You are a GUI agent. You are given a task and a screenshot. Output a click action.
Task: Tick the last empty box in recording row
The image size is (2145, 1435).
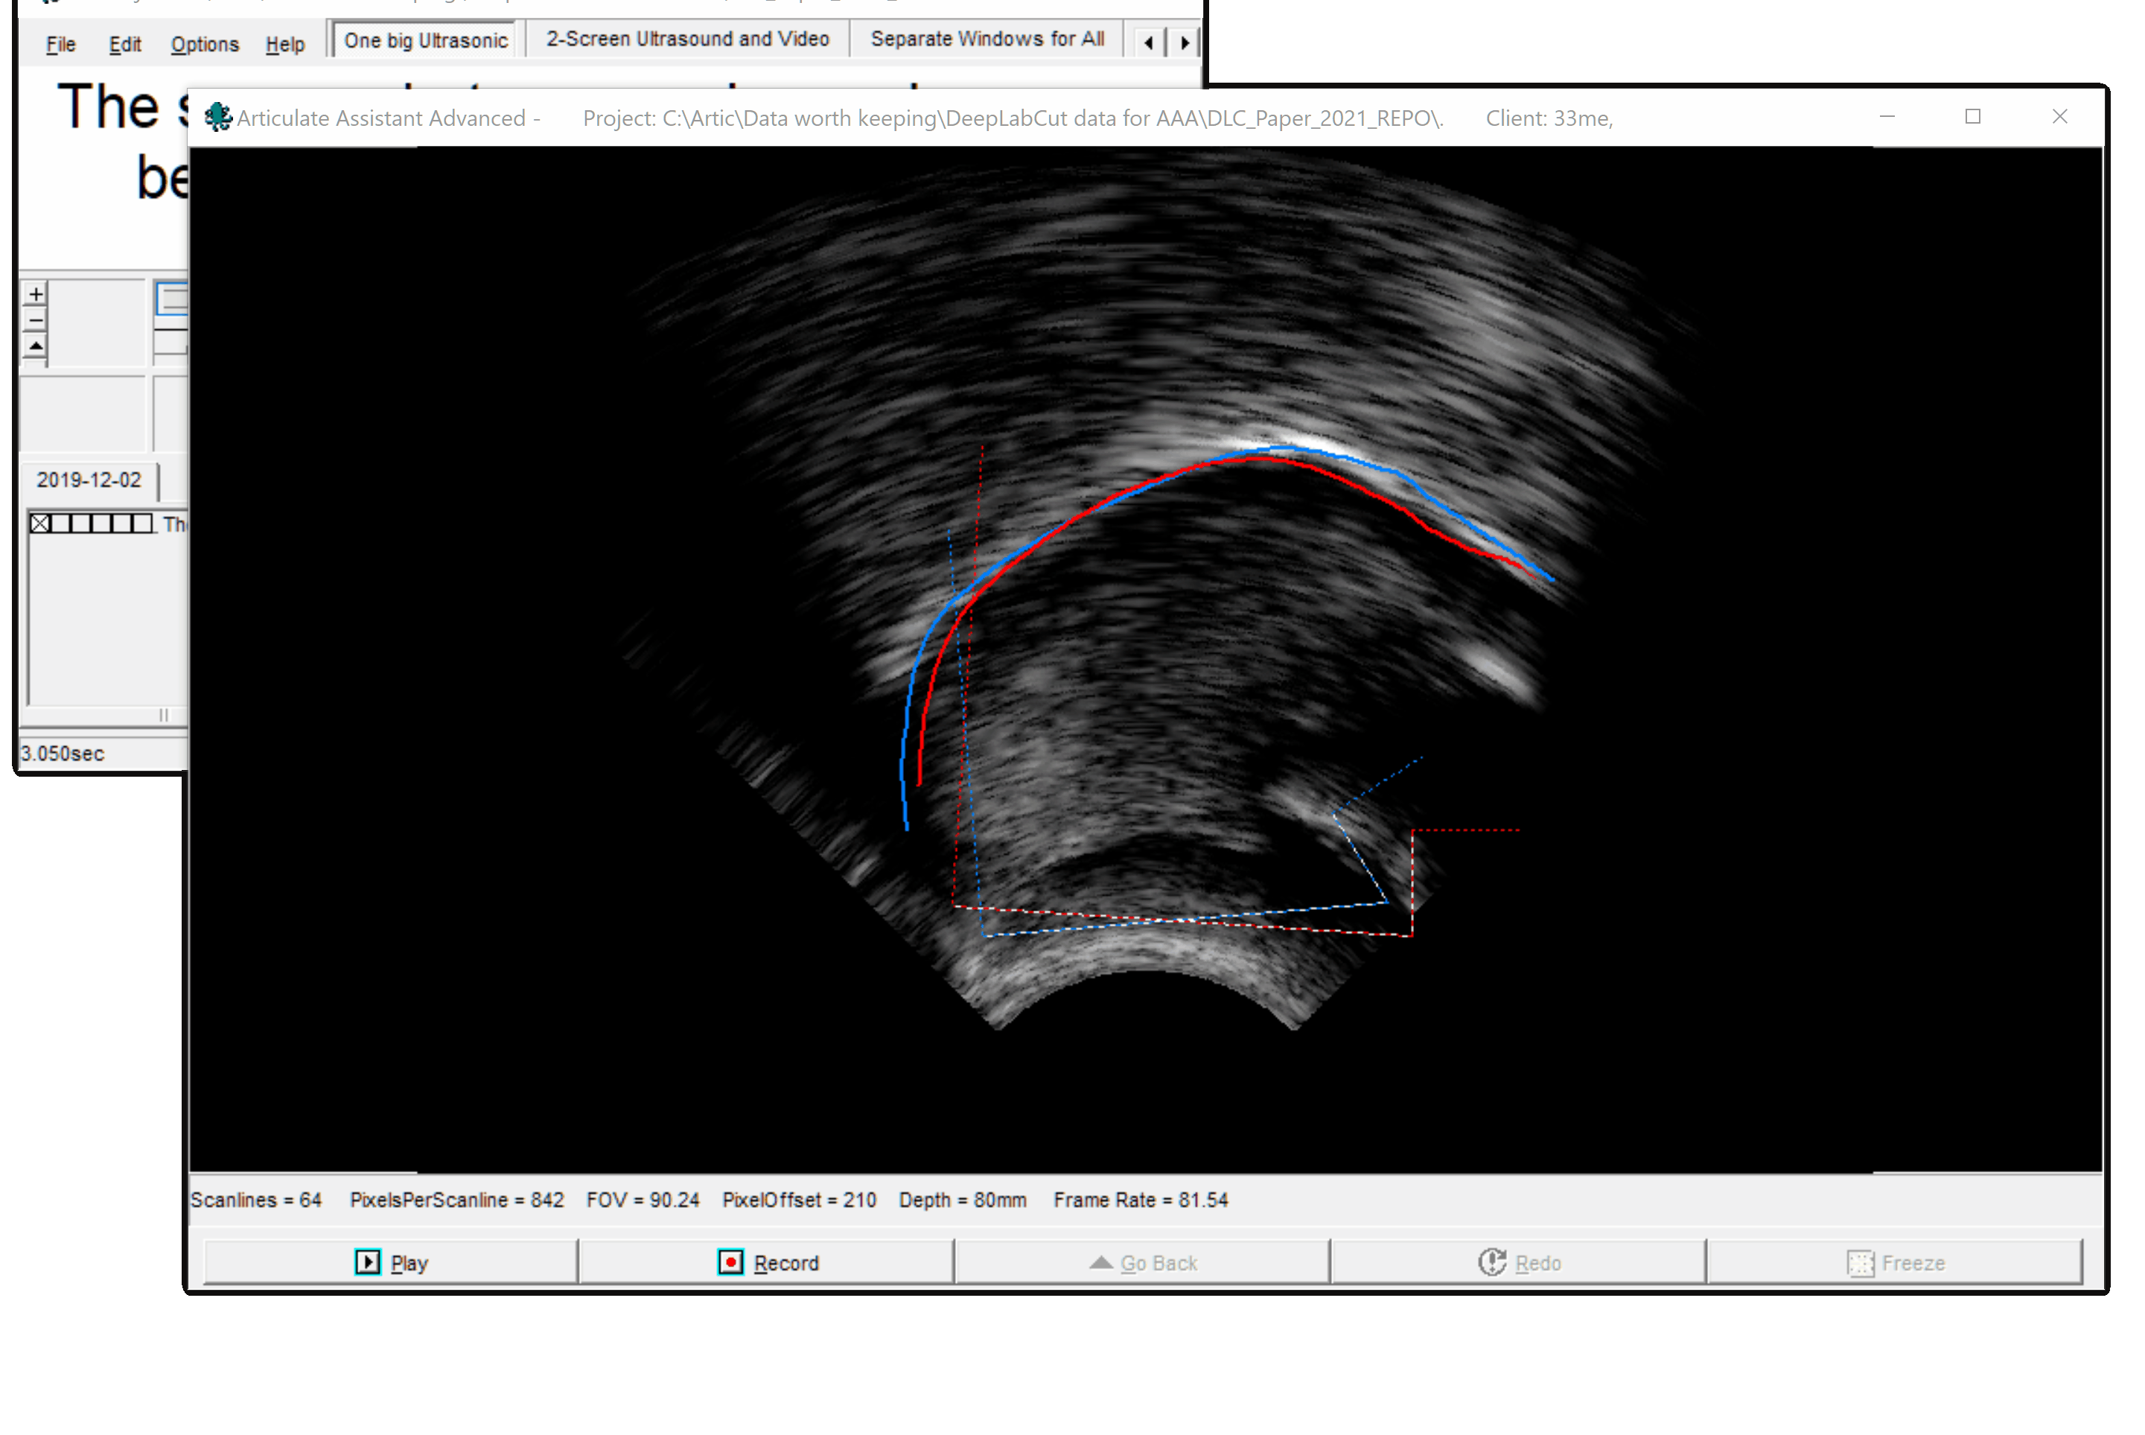click(141, 524)
